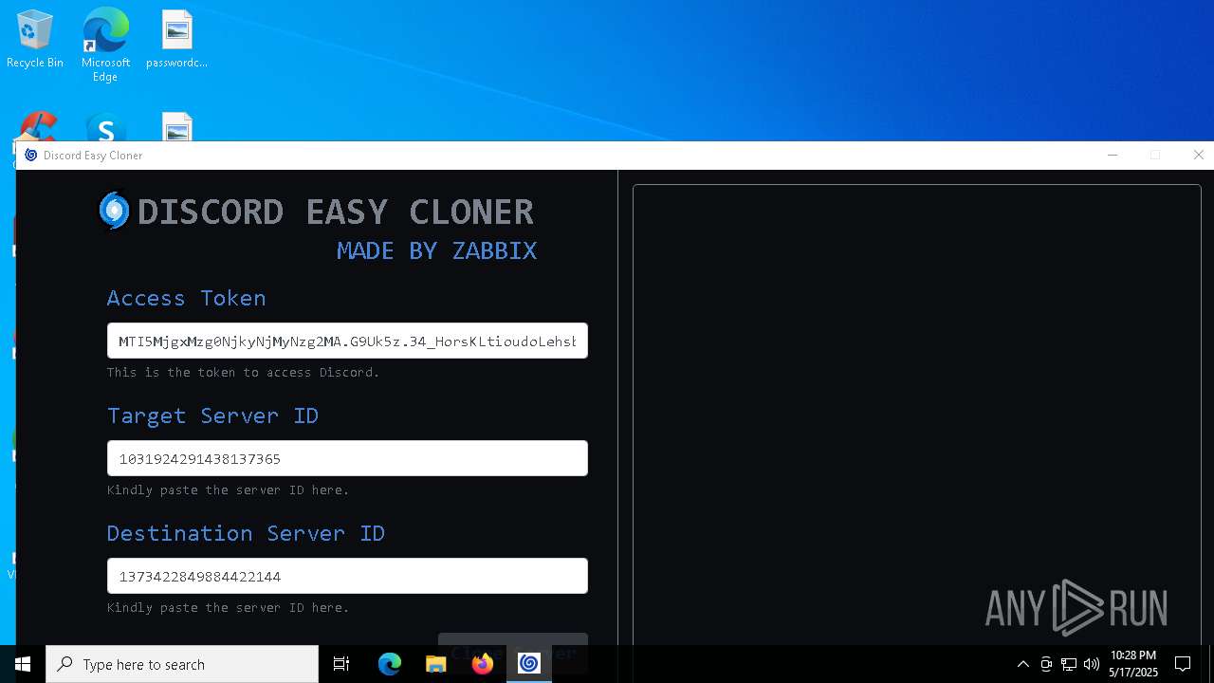
Task: Click the empty log output panel
Action: click(917, 415)
